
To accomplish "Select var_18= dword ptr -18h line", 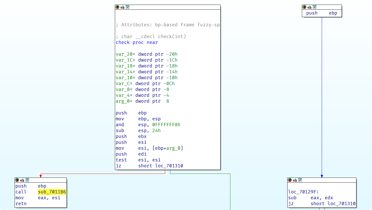I will click(147, 66).
